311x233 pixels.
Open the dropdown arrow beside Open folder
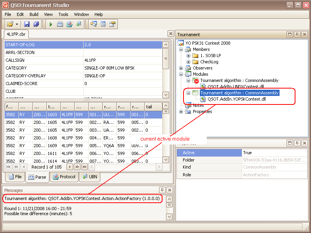17,24
